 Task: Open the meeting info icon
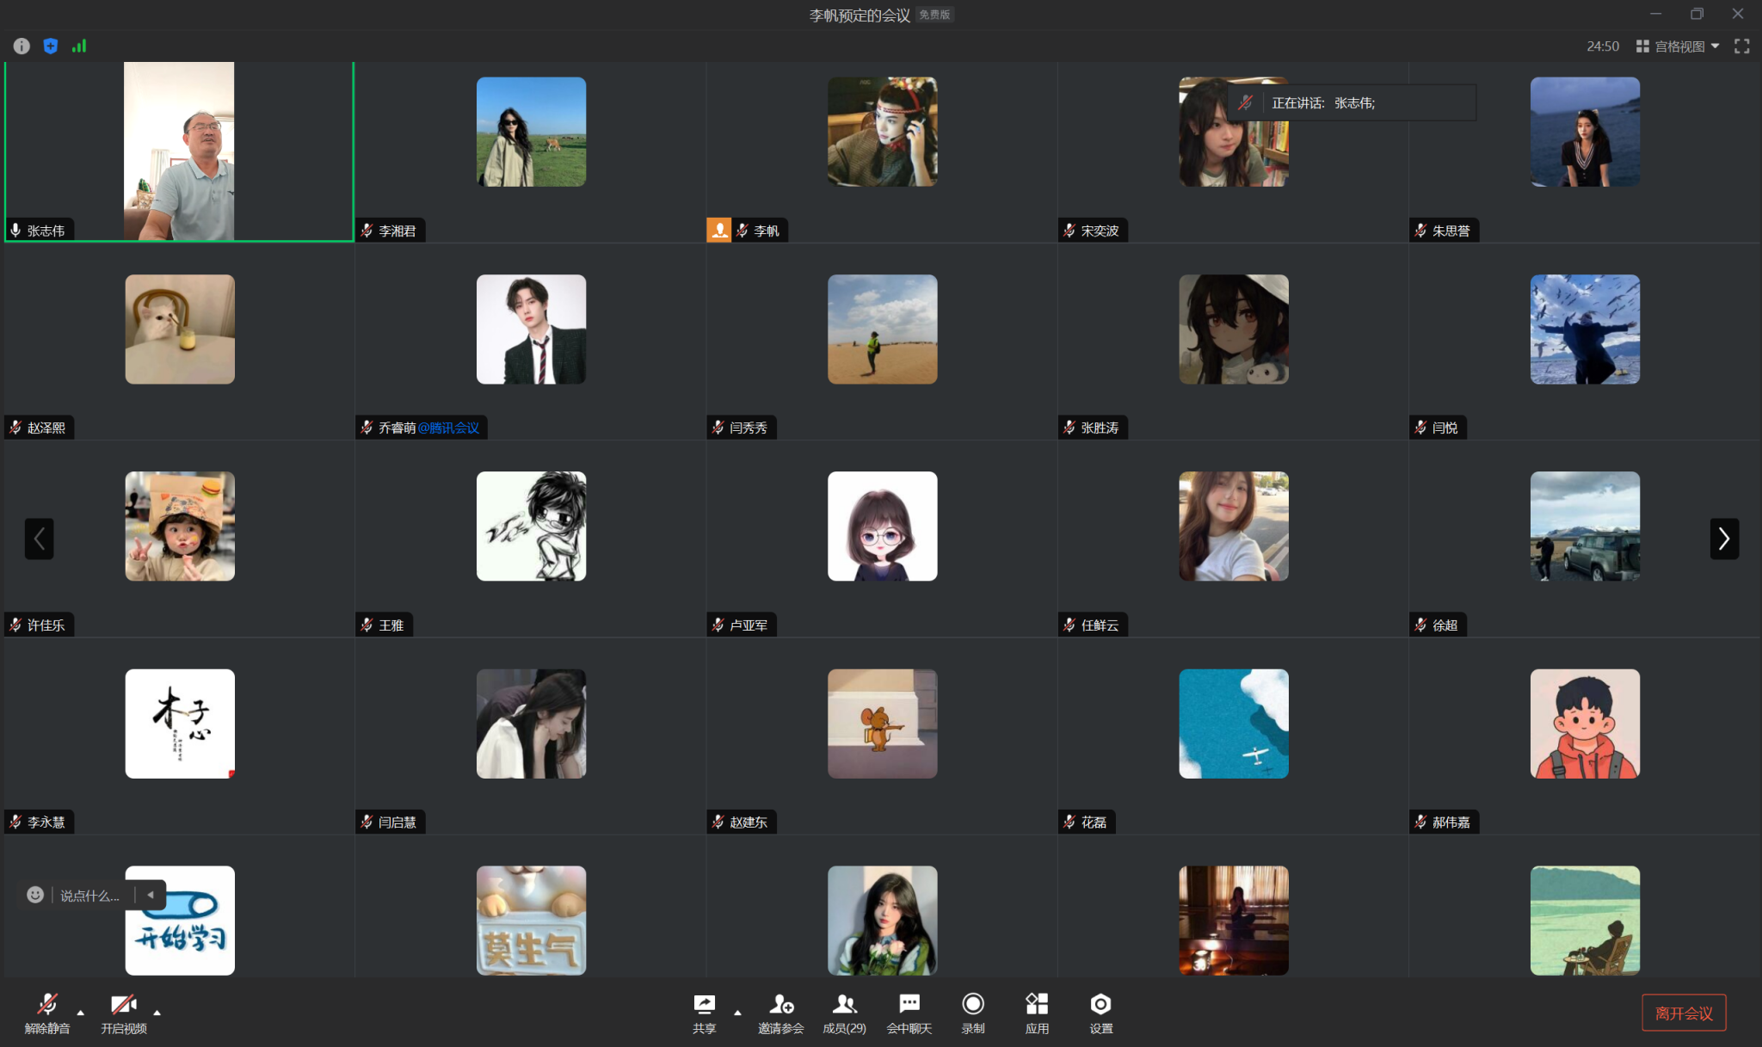pos(22,46)
